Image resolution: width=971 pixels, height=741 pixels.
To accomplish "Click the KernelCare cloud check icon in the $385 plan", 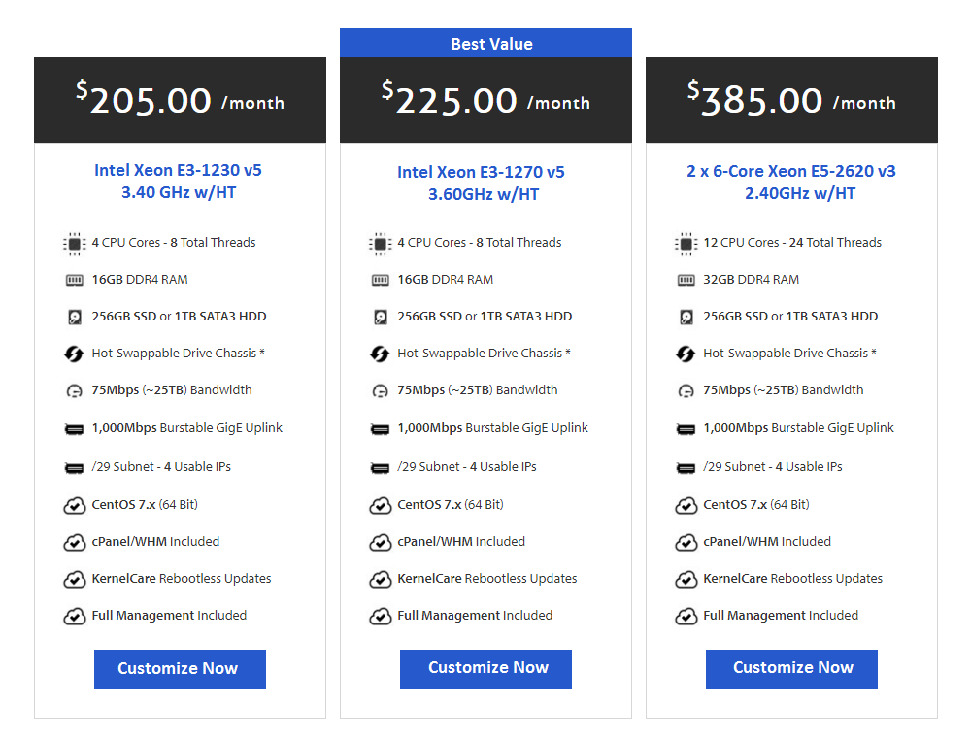I will tap(686, 579).
